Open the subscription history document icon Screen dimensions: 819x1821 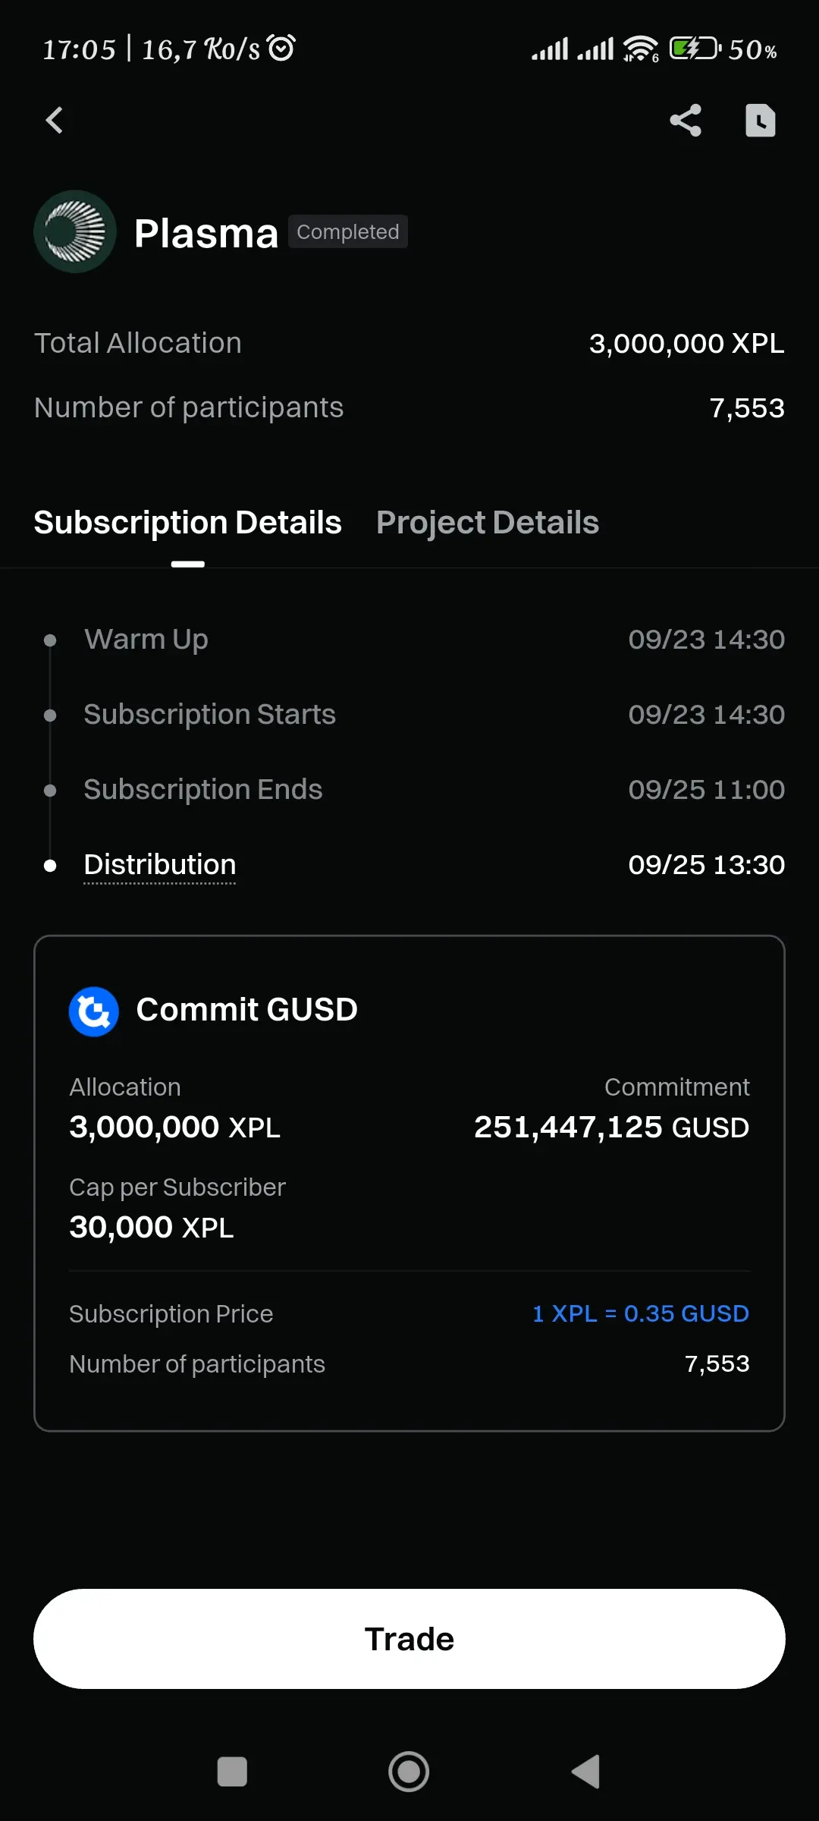(x=760, y=120)
